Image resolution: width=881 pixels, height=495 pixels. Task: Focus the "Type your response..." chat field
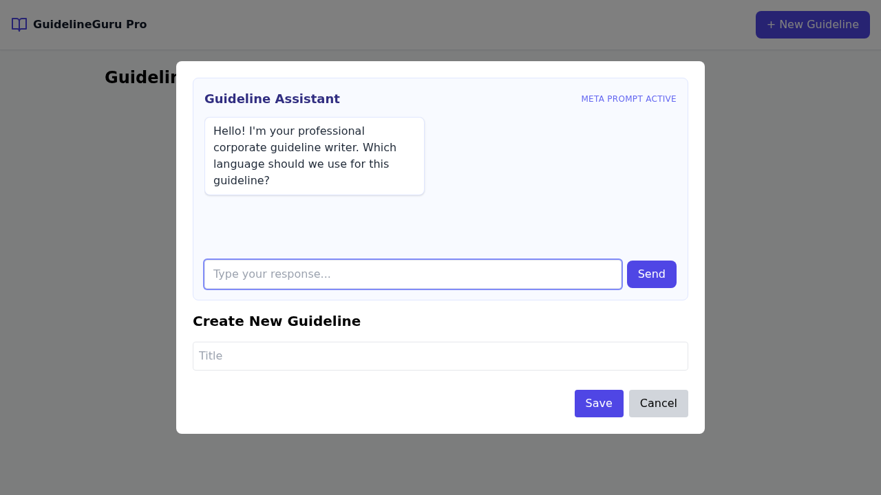[413, 274]
